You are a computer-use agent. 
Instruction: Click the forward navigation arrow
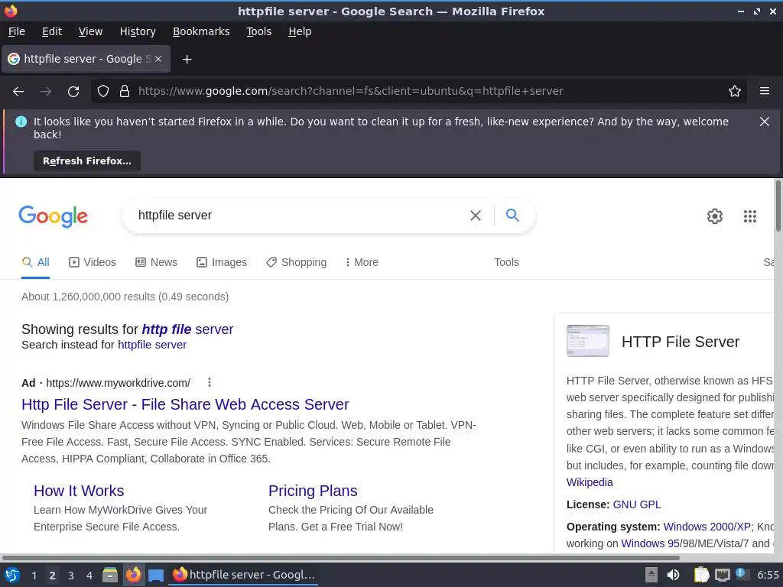(x=46, y=92)
